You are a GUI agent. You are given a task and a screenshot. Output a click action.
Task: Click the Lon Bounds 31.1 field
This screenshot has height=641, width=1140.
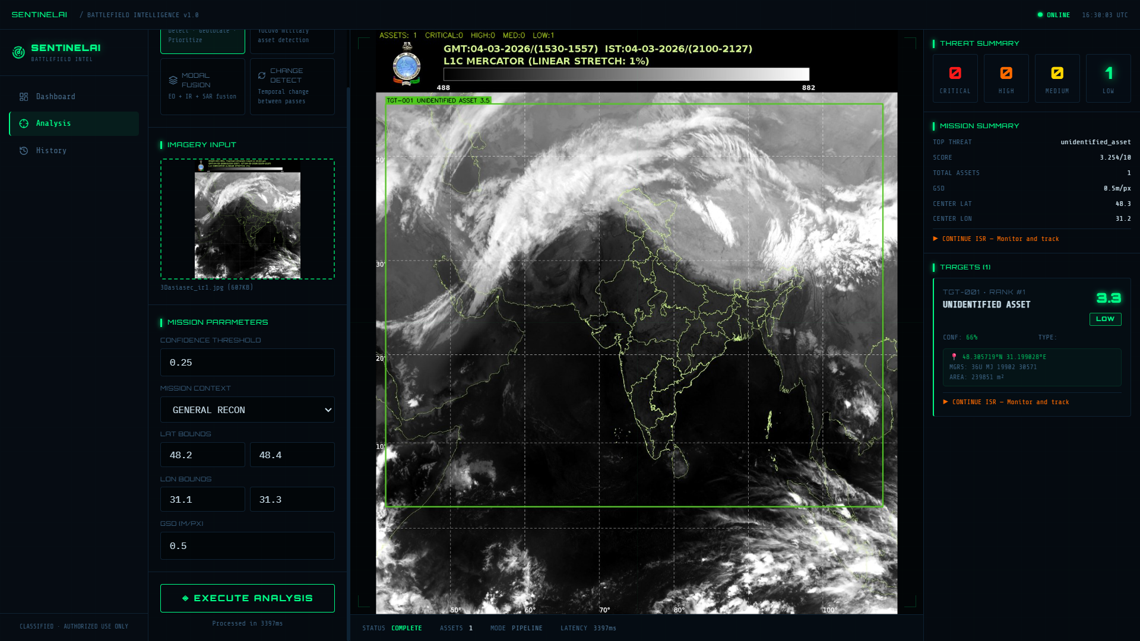click(x=202, y=499)
